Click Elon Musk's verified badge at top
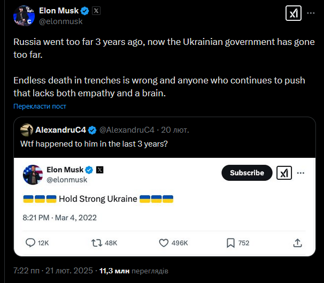The width and height of the screenshot is (324, 283). pyautogui.click(x=84, y=10)
